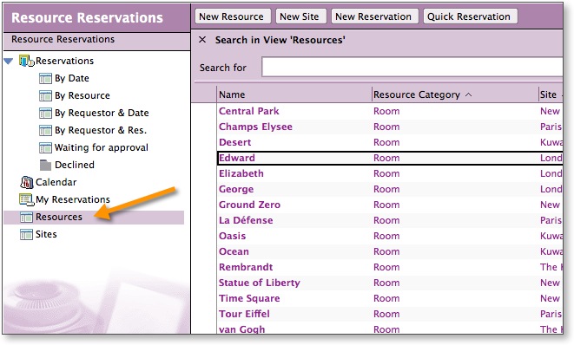574x345 pixels.
Task: Select By Requestor & Date view
Action: click(x=102, y=113)
